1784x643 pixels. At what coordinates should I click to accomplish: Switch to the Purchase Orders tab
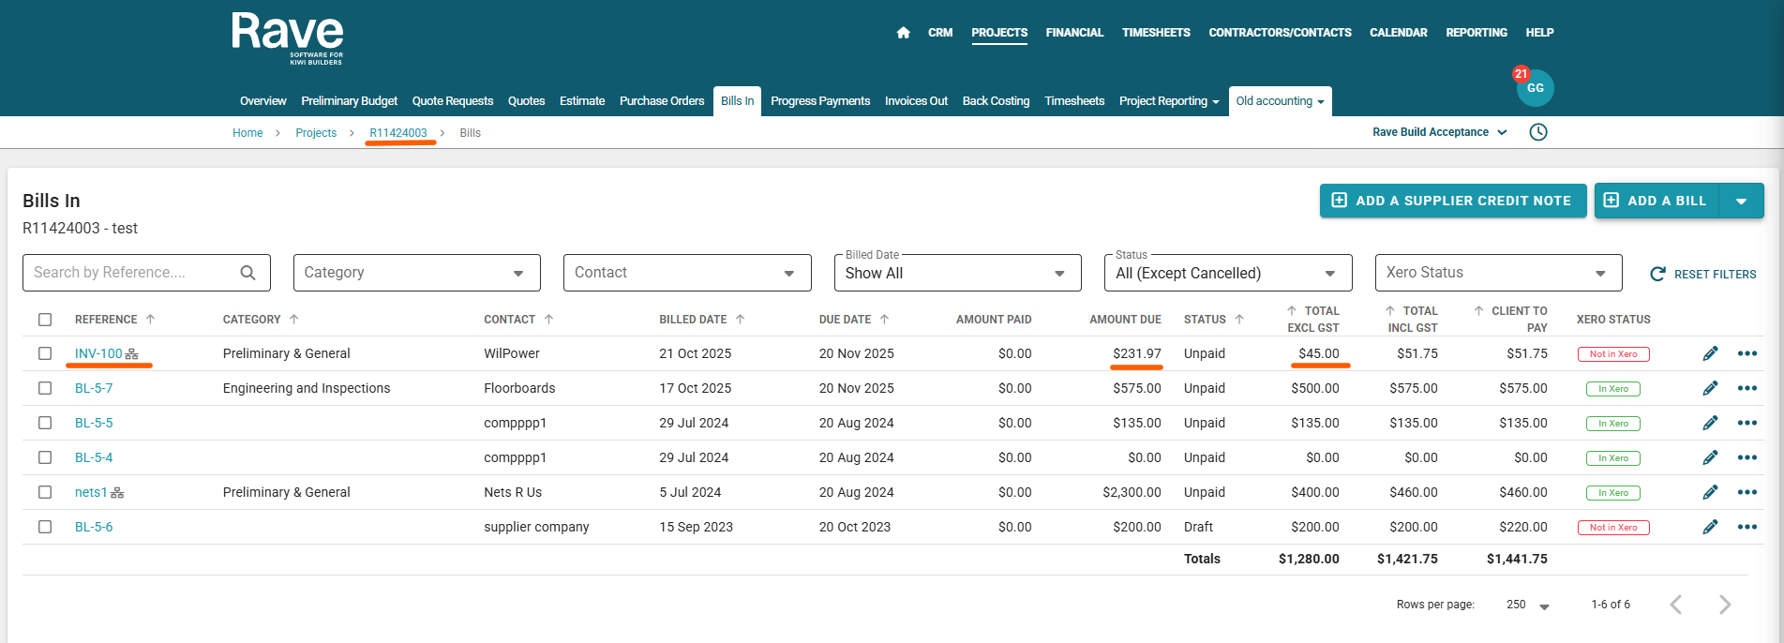(x=661, y=101)
